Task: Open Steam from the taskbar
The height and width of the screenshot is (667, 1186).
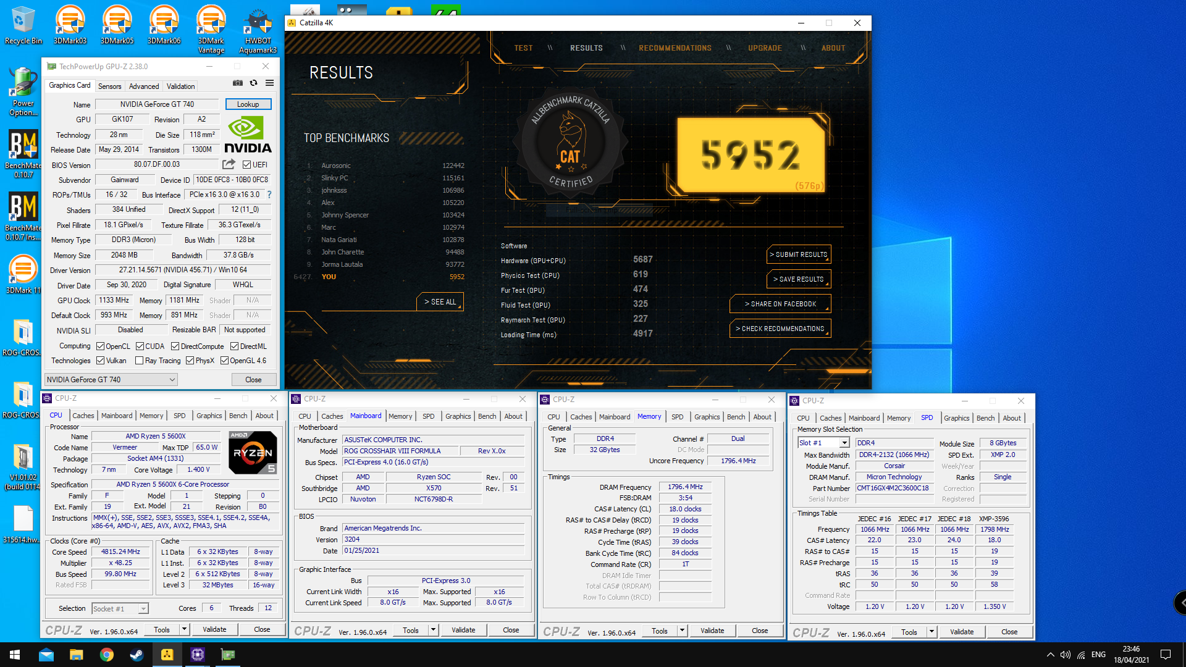Action: 137,655
